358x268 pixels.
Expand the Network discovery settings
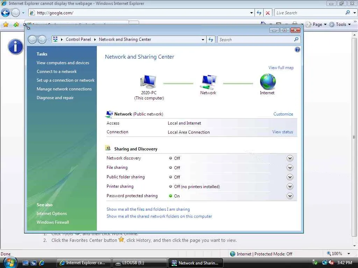(290, 158)
